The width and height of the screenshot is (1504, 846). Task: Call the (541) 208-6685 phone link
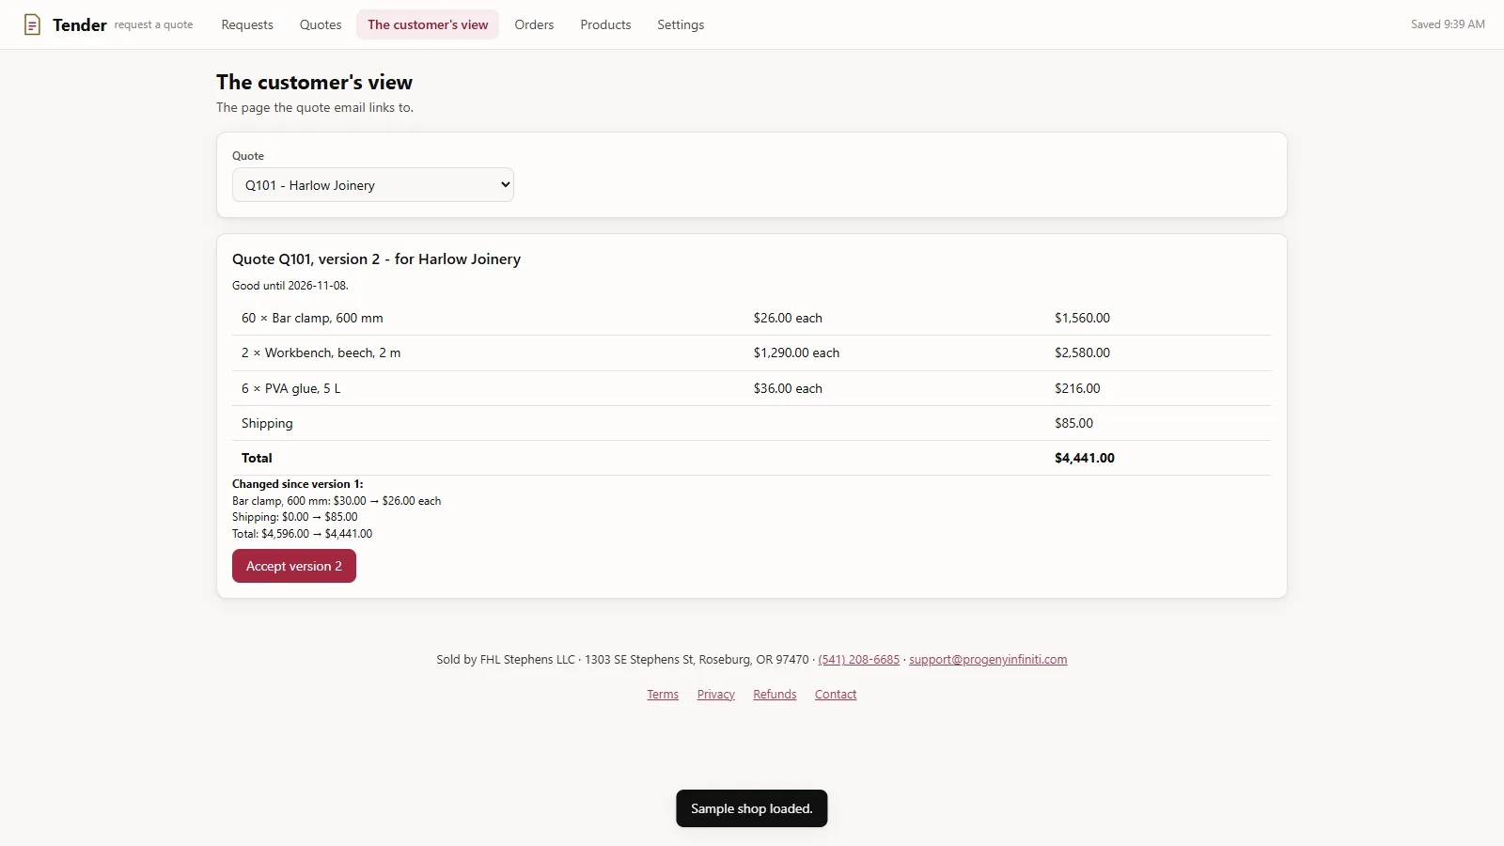click(858, 660)
